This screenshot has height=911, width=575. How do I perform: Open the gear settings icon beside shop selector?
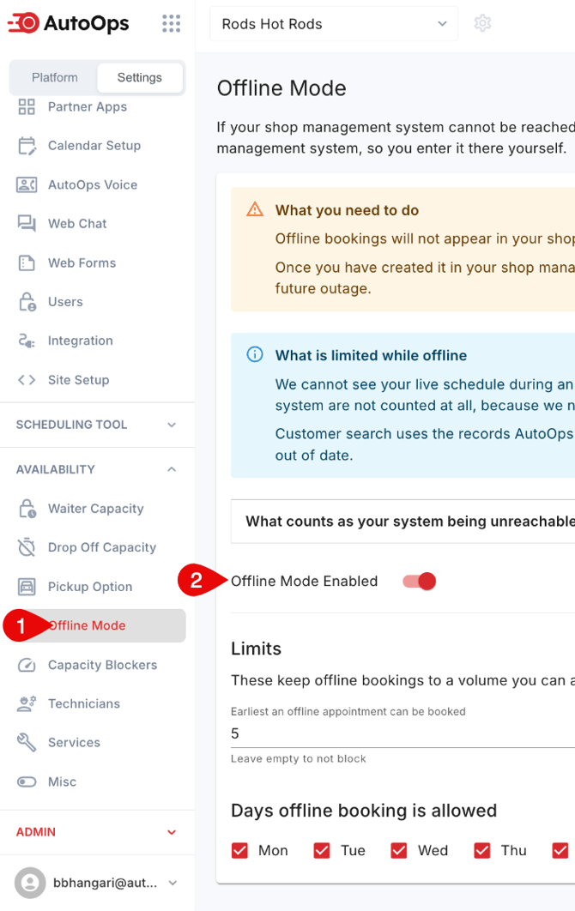point(482,23)
